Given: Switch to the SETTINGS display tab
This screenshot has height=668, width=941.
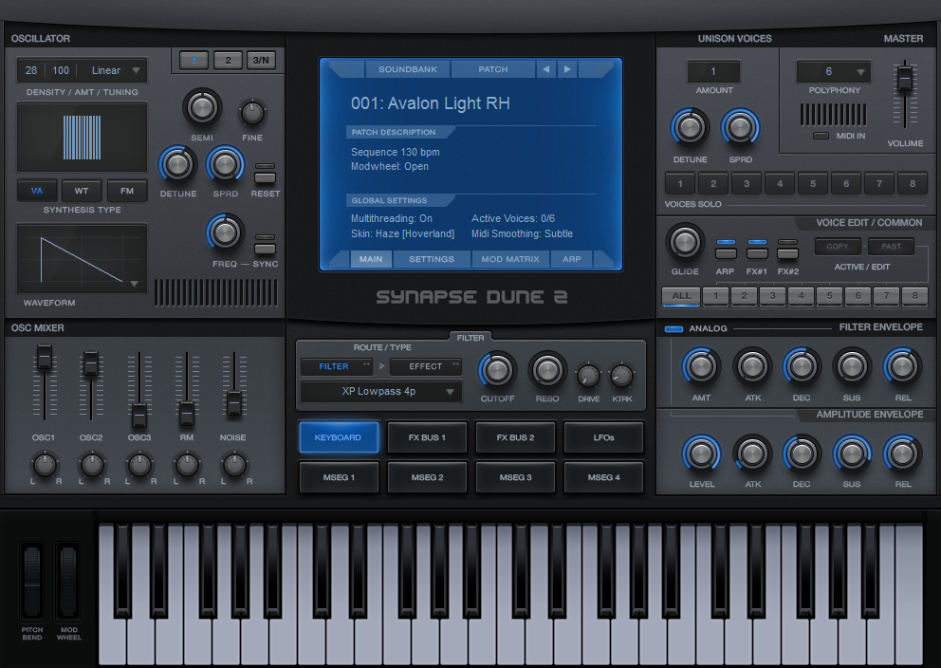Looking at the screenshot, I should [x=432, y=259].
